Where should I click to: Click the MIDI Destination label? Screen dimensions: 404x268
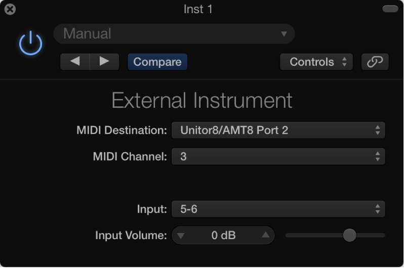pos(122,130)
